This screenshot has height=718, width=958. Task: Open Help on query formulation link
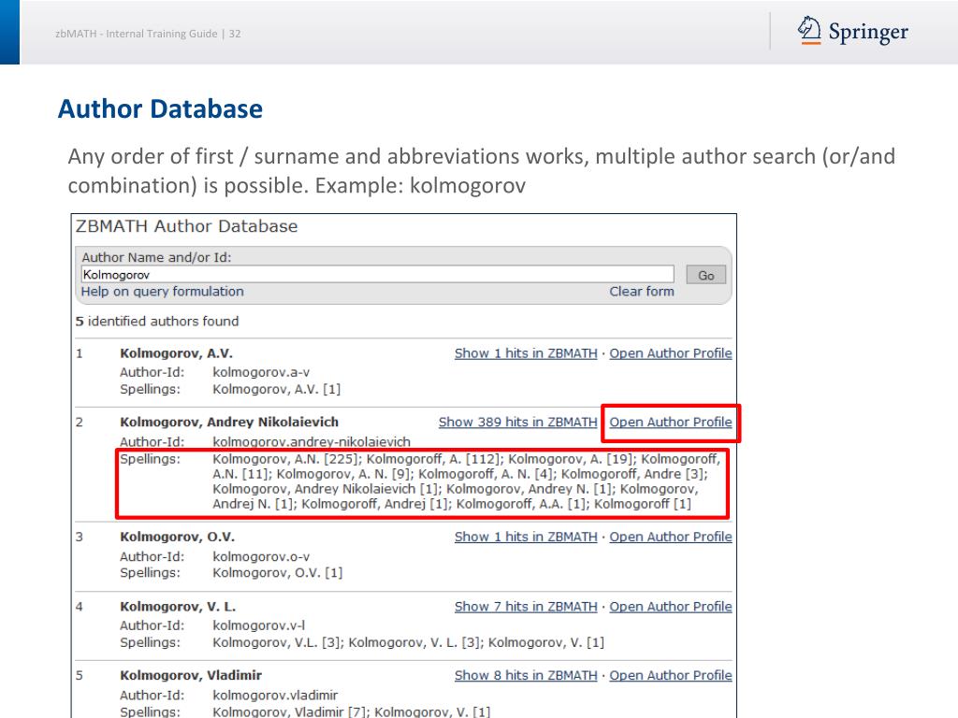[163, 292]
